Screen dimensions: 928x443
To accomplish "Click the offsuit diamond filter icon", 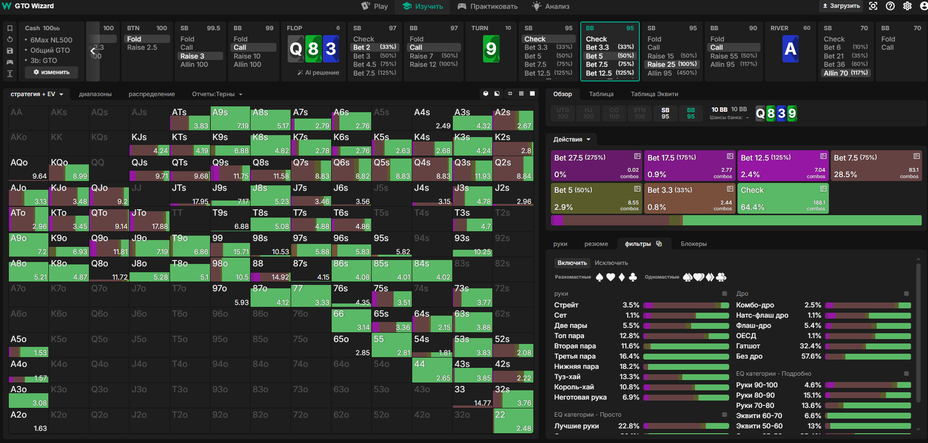I will 622,277.
